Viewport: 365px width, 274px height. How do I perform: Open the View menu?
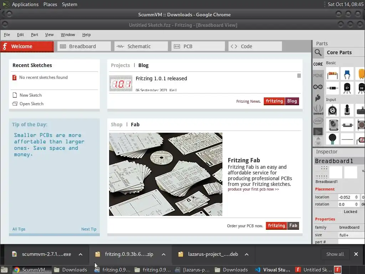49,35
